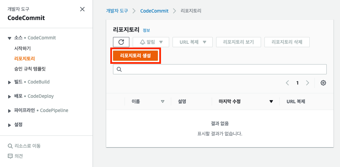The width and height of the screenshot is (340, 167).
Task: Click the 결과 없음 message
Action: click(x=220, y=124)
